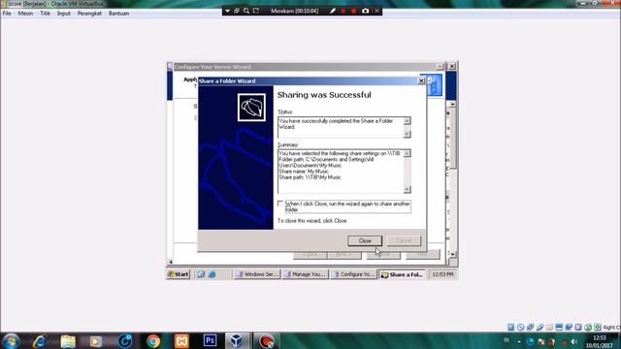Open the screen recorder taskbar icon

click(x=267, y=341)
